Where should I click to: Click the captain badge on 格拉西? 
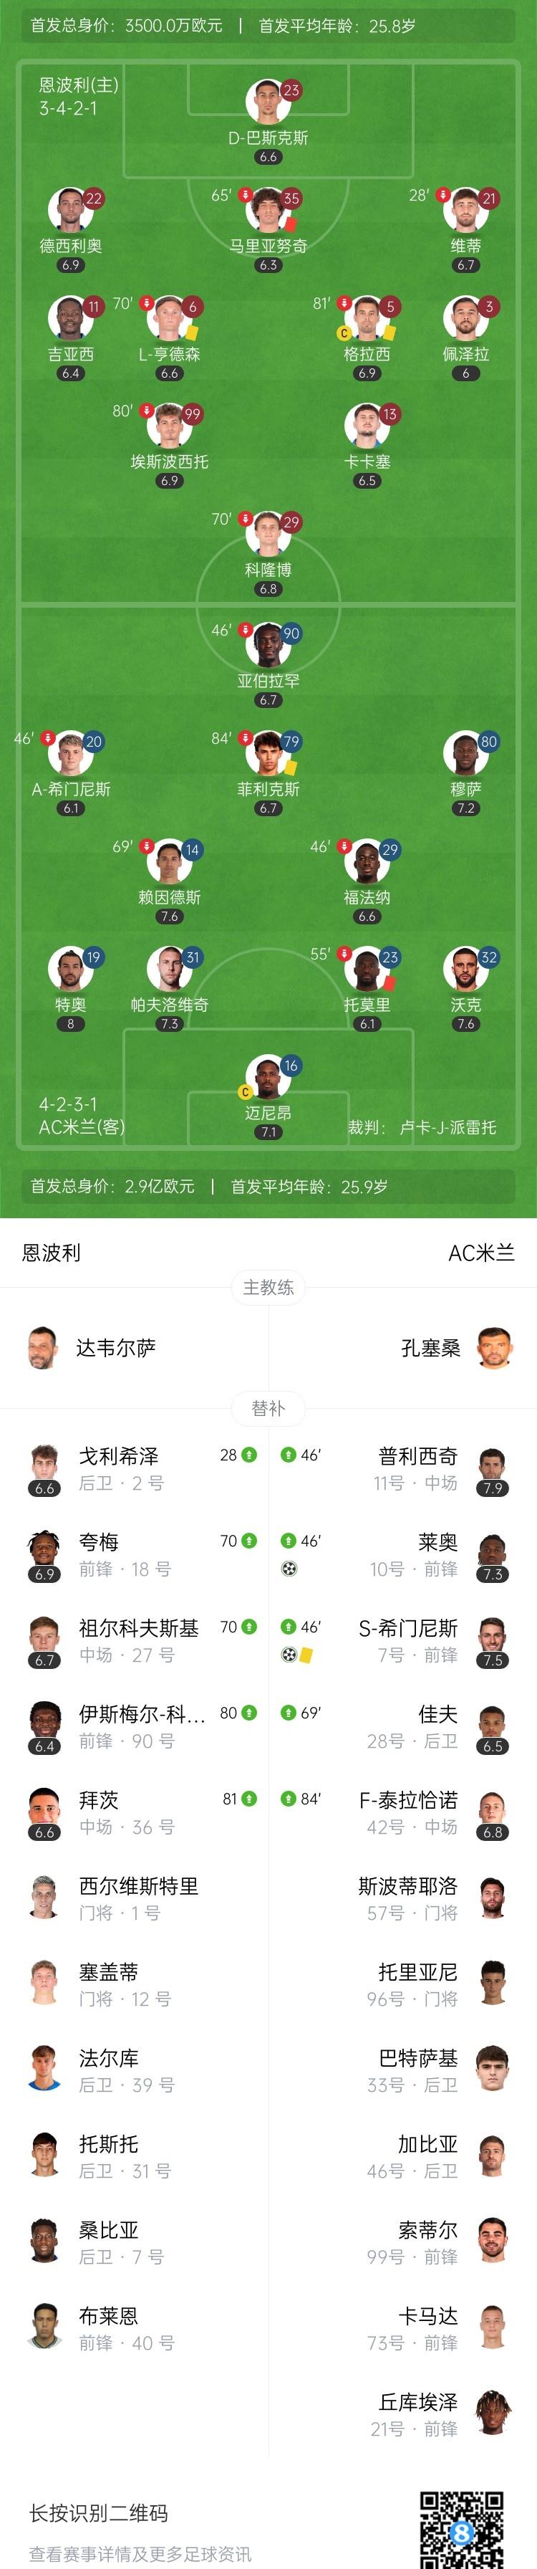pos(344,333)
